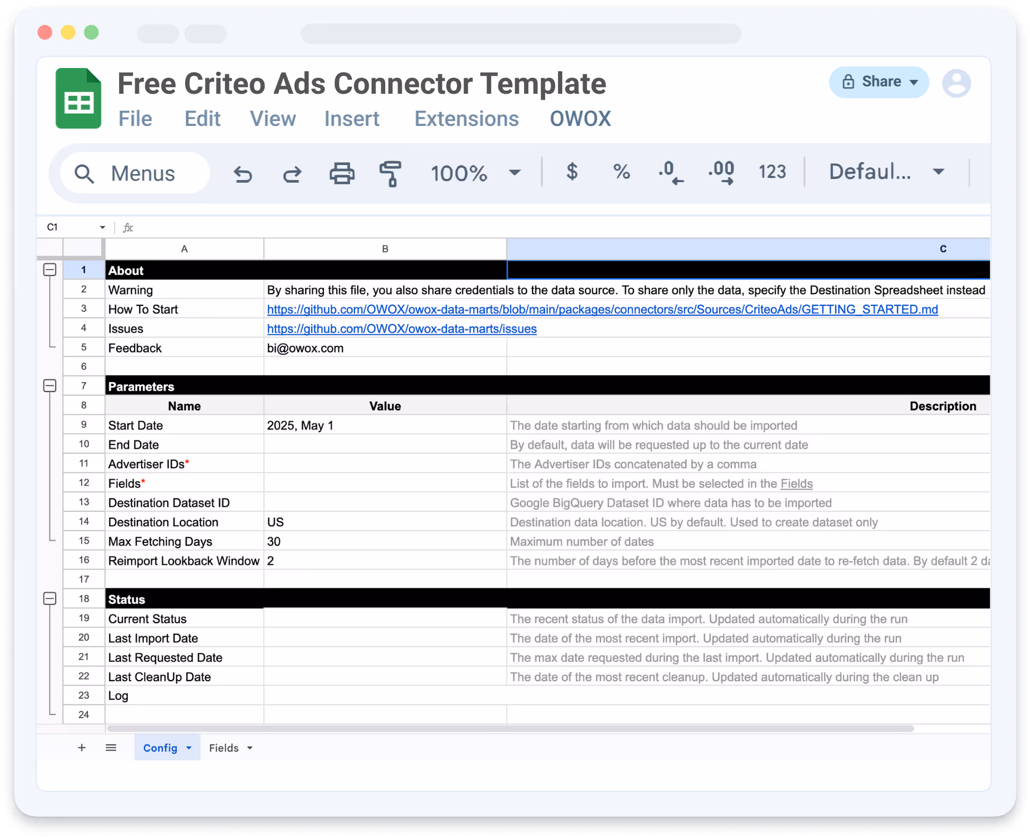
Task: Click the Share button
Action: pyautogui.click(x=879, y=82)
